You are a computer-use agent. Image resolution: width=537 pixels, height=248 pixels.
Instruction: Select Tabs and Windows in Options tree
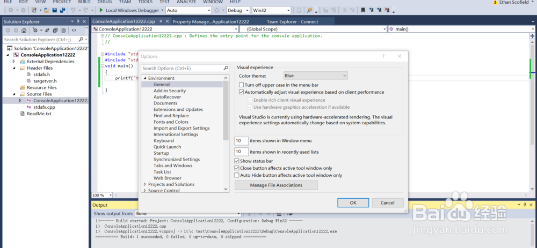point(173,166)
